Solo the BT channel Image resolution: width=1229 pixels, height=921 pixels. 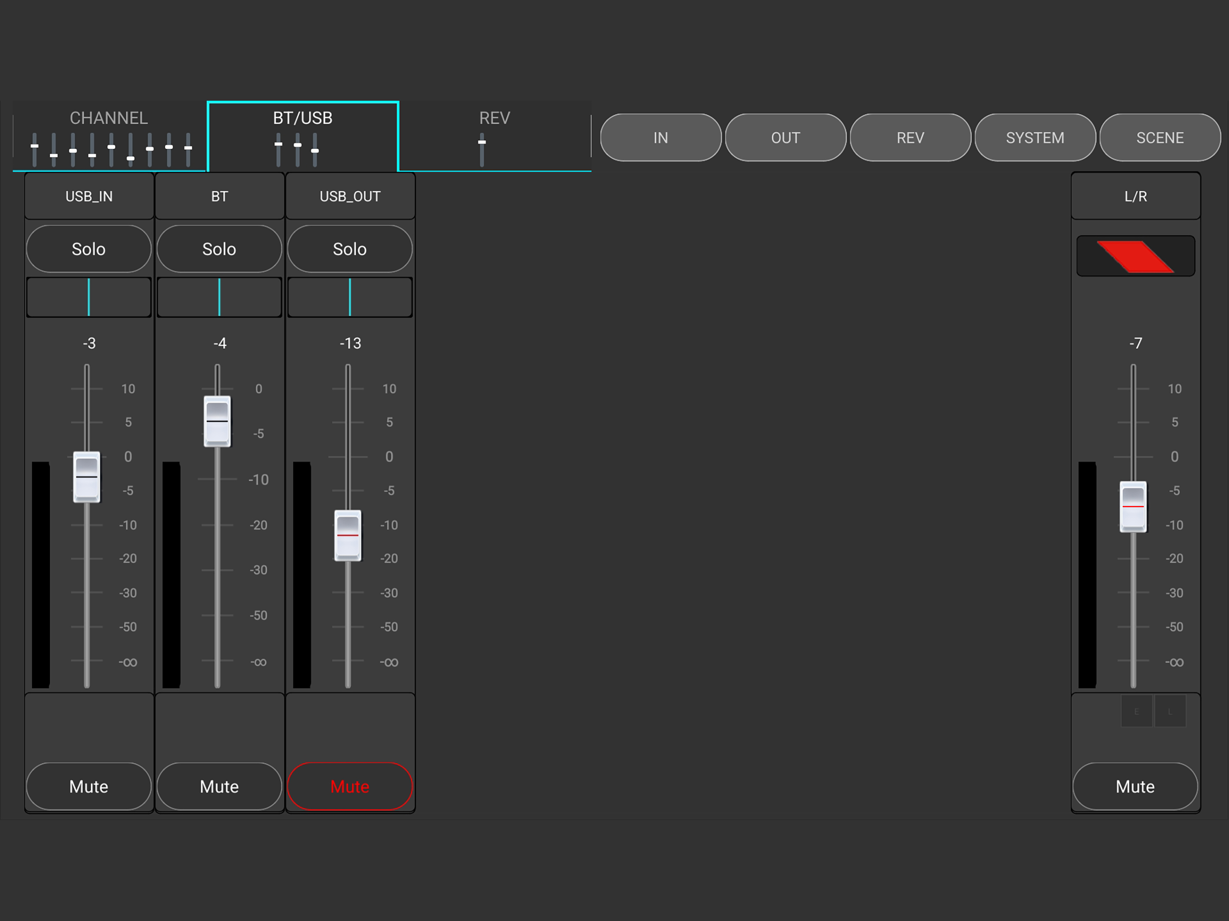pos(220,249)
